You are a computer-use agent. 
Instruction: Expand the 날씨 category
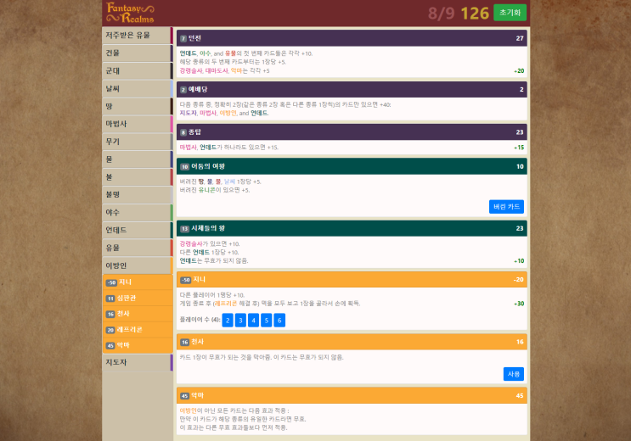pyautogui.click(x=138, y=88)
